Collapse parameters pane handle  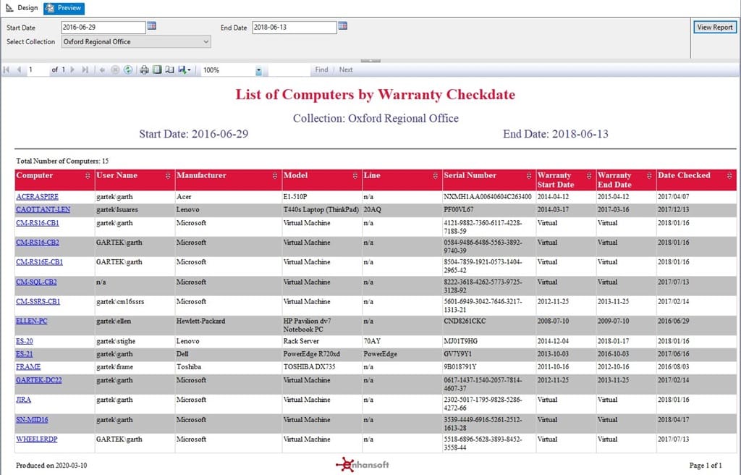[x=370, y=61]
